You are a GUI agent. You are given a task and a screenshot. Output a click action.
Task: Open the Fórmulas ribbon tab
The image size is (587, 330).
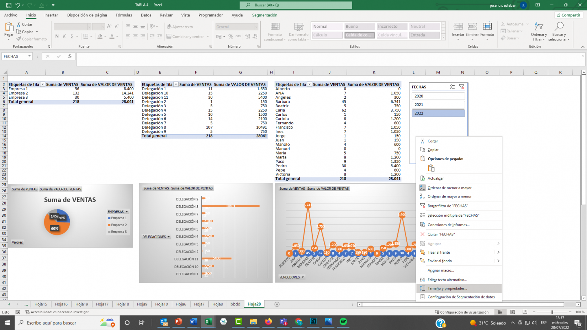pyautogui.click(x=124, y=15)
